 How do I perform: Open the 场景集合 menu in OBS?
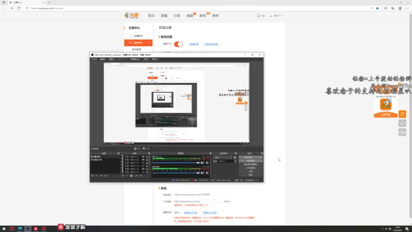135,59
